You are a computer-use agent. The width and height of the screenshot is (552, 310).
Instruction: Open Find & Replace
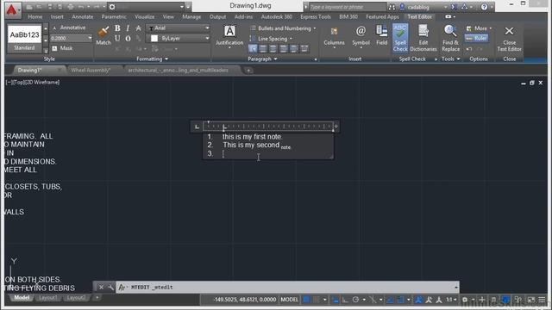pyautogui.click(x=450, y=38)
